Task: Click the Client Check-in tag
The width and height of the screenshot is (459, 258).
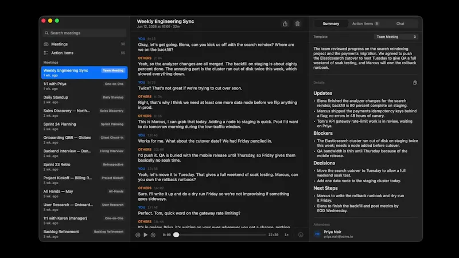Action: [x=112, y=138]
